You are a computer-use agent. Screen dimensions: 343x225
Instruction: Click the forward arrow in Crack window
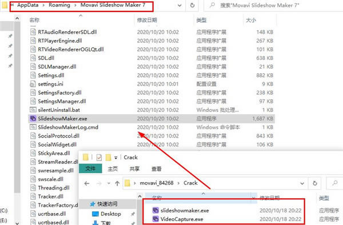(x=99, y=183)
